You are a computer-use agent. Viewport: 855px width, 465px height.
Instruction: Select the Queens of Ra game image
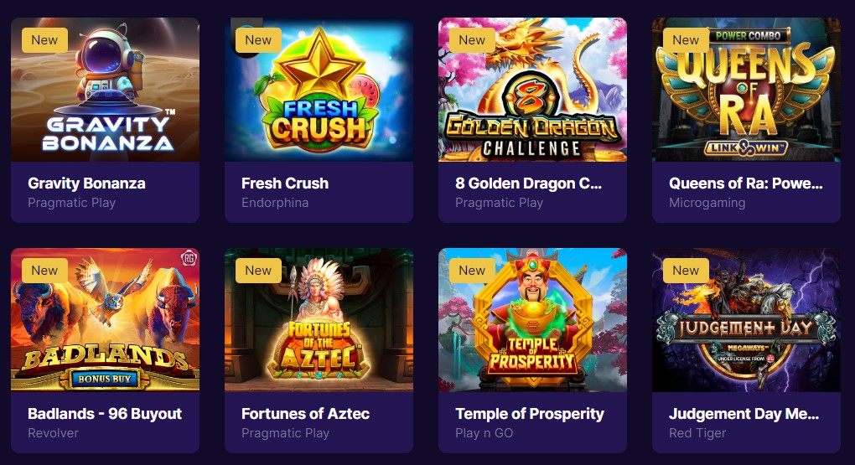[747, 90]
